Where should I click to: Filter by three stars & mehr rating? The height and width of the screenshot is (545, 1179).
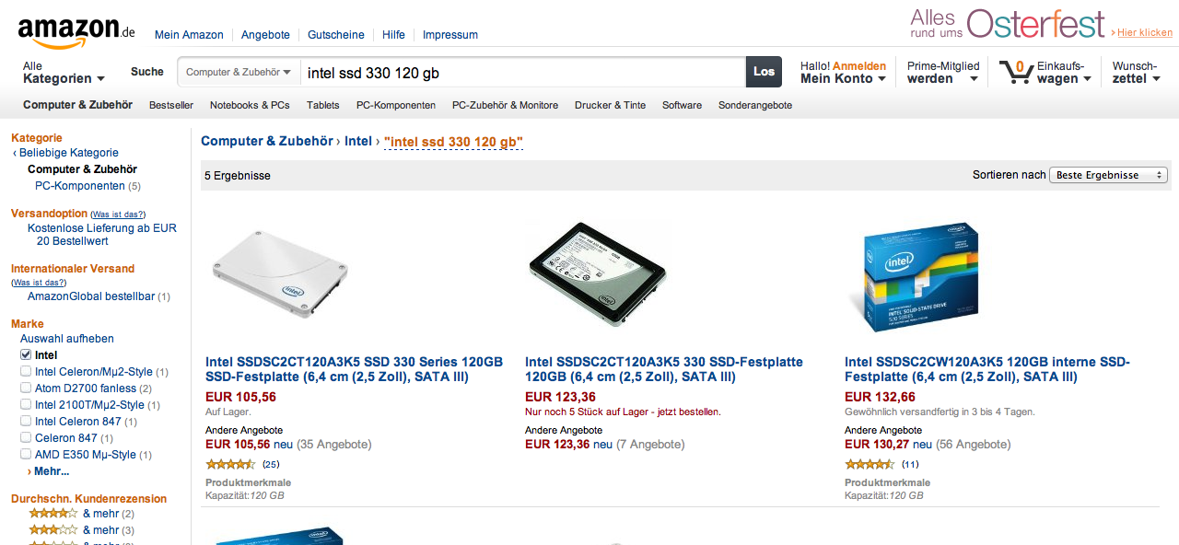coord(53,530)
